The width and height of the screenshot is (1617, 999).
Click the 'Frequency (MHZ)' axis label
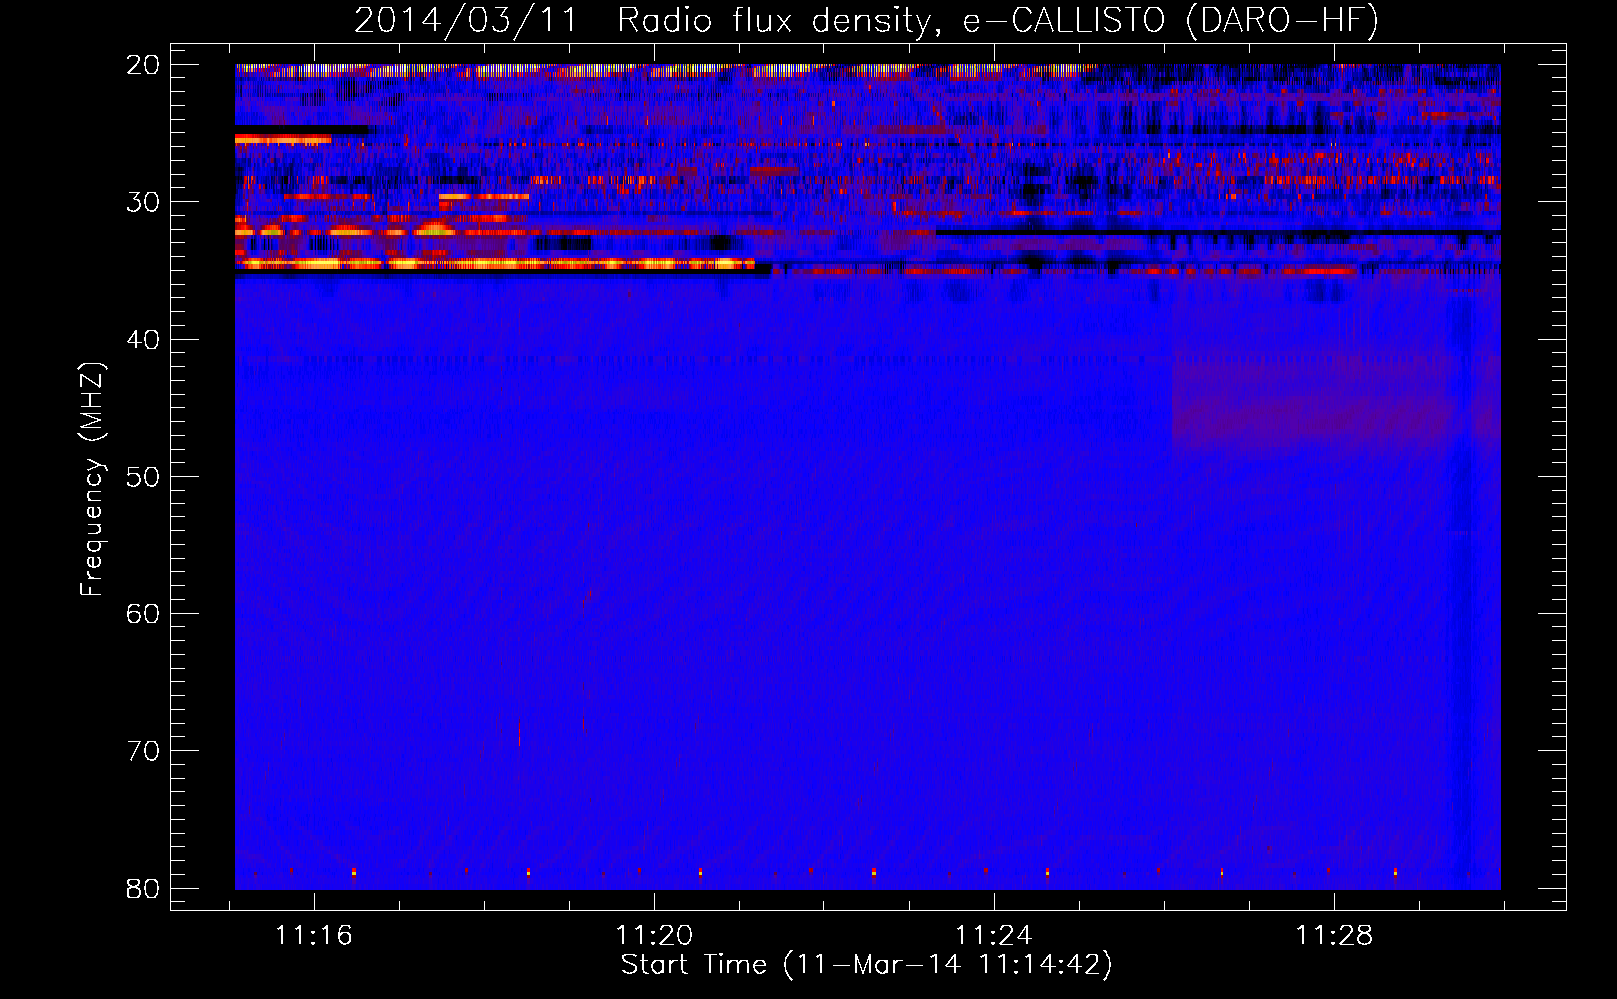pos(92,480)
